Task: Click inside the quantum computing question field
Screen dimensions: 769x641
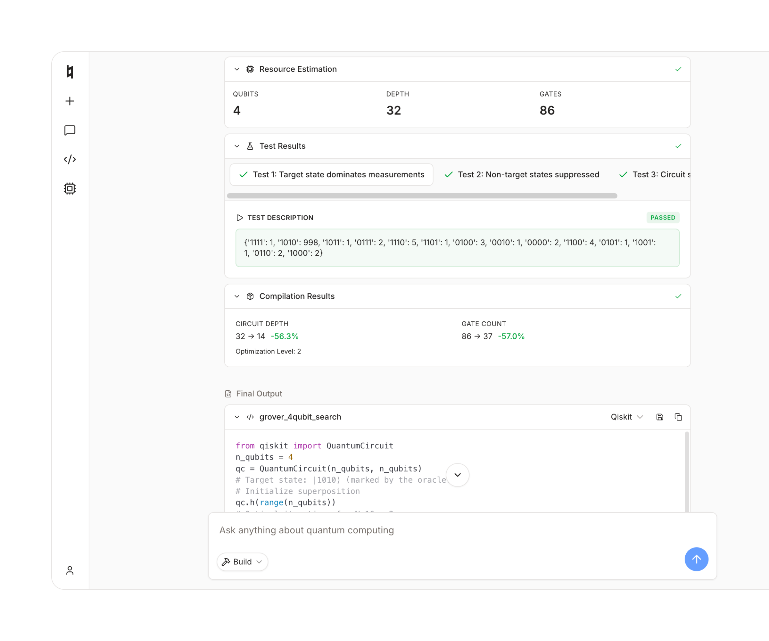Action: [403, 530]
